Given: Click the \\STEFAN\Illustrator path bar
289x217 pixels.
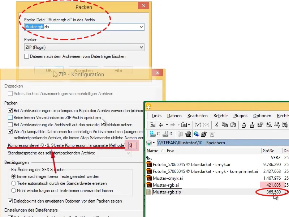Looking at the screenshot, I should [223, 142].
